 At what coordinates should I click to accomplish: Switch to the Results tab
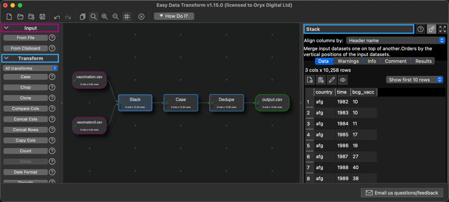click(x=423, y=61)
